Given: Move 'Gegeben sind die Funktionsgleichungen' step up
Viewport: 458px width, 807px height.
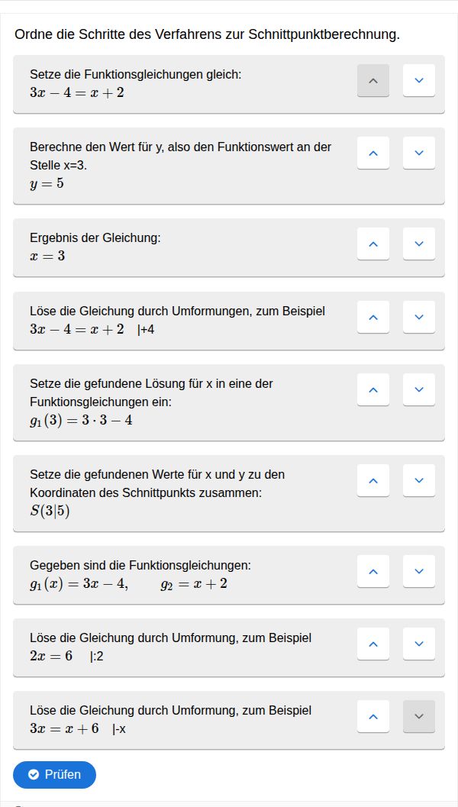Looking at the screenshot, I should [x=373, y=571].
